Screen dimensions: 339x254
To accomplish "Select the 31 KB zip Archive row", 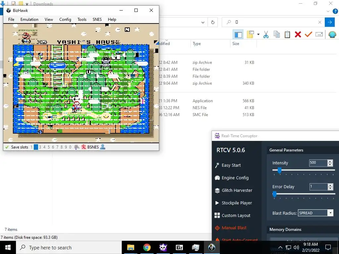I will (207, 63).
